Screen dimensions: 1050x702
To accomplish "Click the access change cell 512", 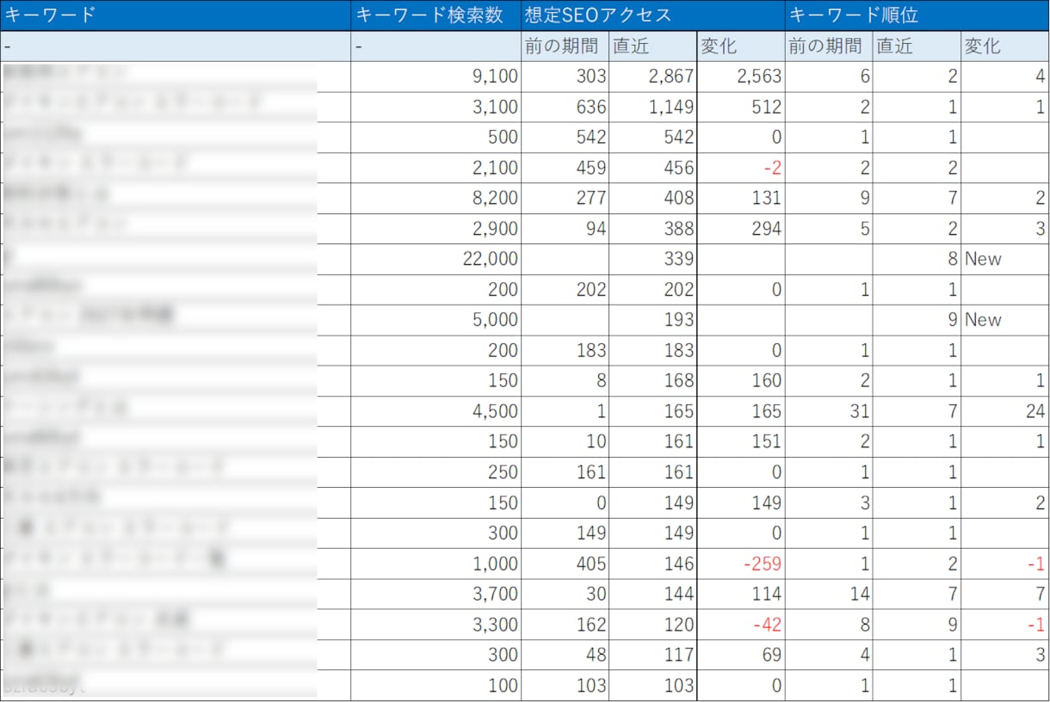I will (741, 107).
